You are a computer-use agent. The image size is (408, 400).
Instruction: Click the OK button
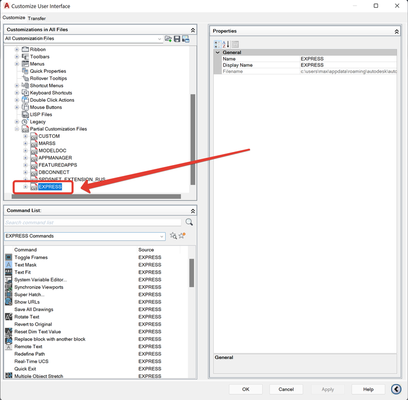[x=245, y=389]
